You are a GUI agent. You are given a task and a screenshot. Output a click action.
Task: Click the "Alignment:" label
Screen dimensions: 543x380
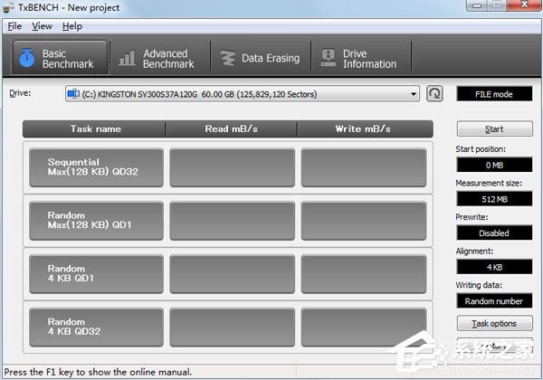474,251
